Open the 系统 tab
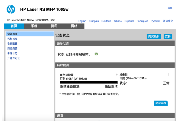This screenshot has width=178, height=126. tap(34, 26)
